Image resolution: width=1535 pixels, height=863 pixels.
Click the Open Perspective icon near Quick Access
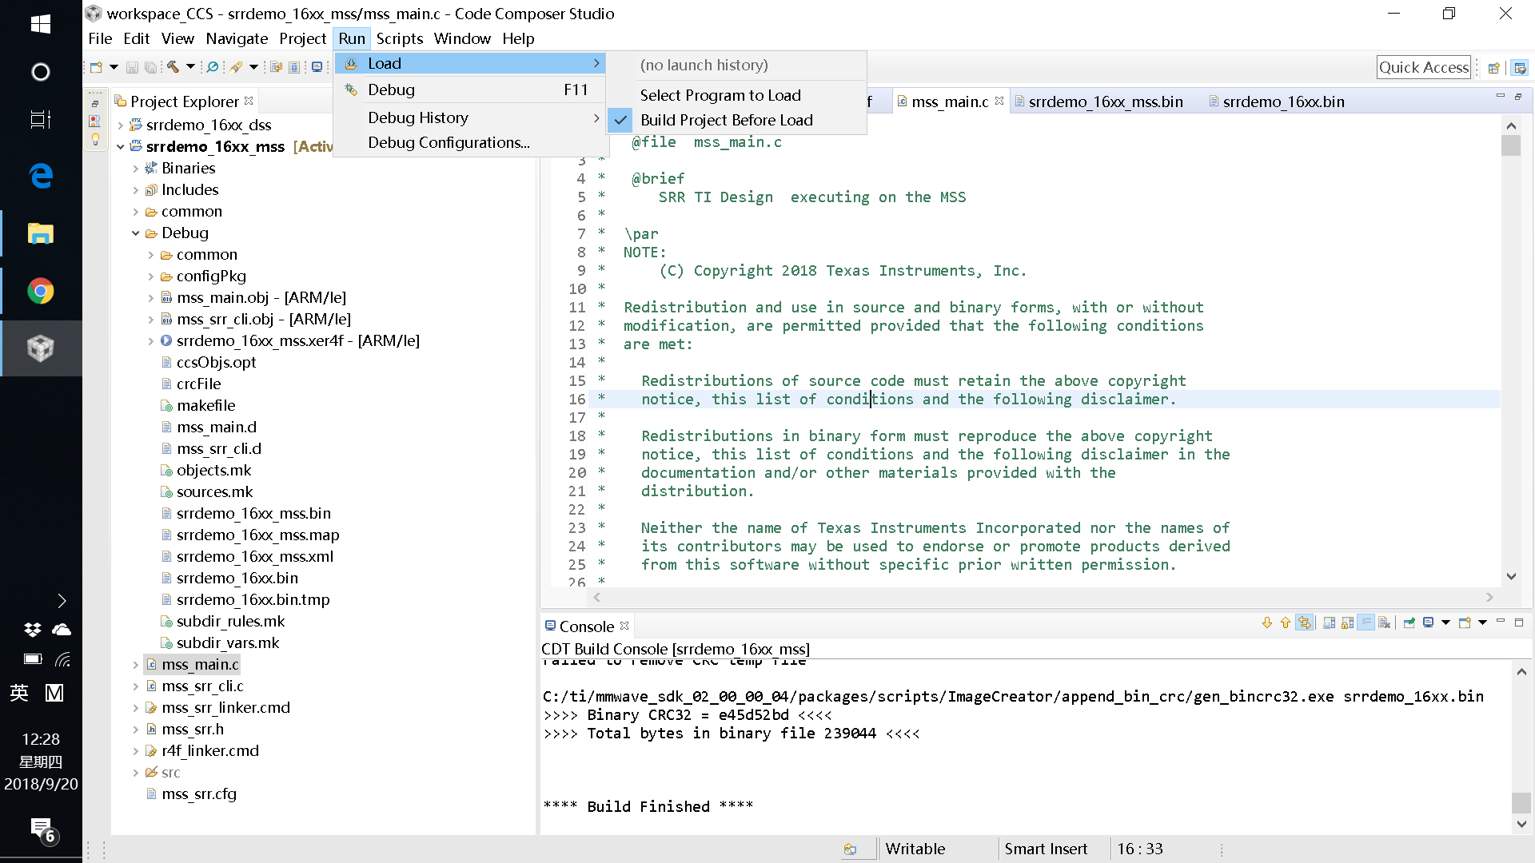(1493, 68)
